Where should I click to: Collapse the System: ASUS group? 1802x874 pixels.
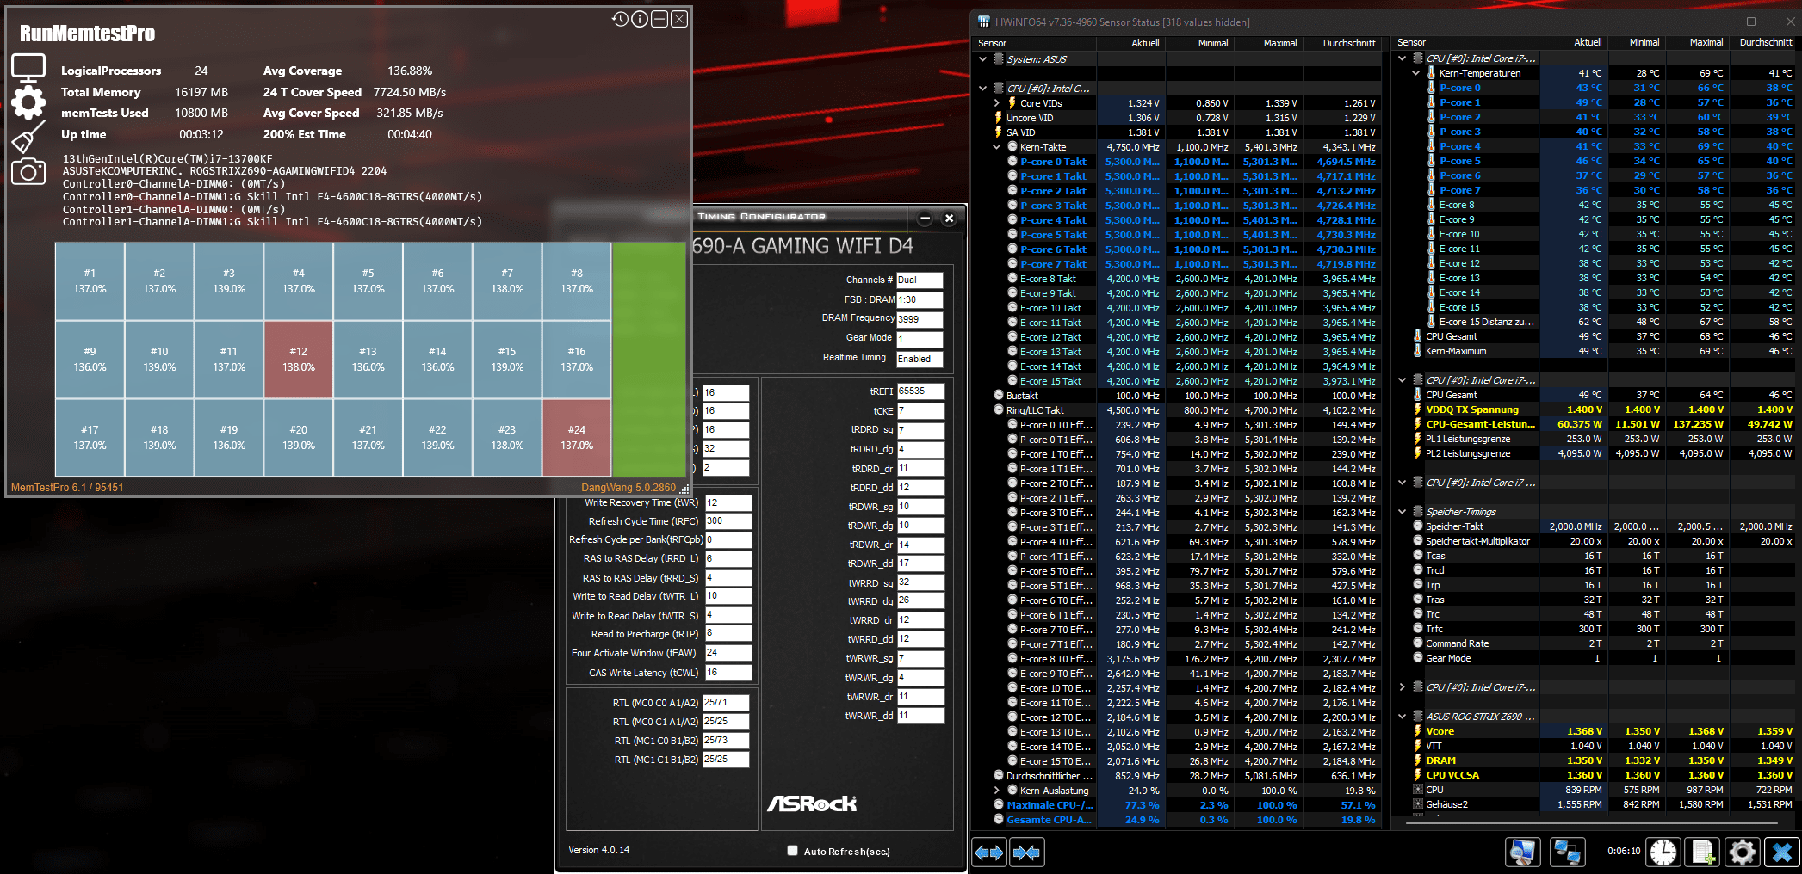[983, 59]
